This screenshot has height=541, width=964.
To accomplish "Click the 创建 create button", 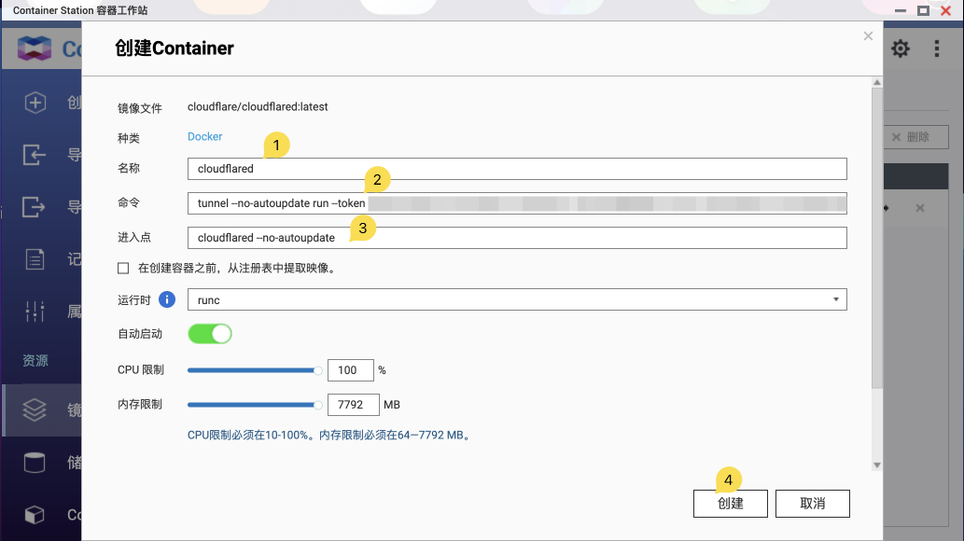I will (x=731, y=504).
